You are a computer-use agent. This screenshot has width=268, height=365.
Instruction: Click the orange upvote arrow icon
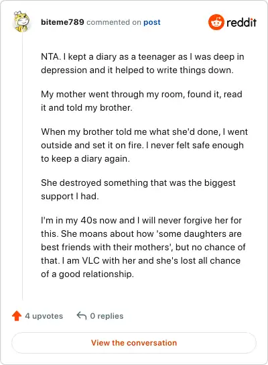17,315
